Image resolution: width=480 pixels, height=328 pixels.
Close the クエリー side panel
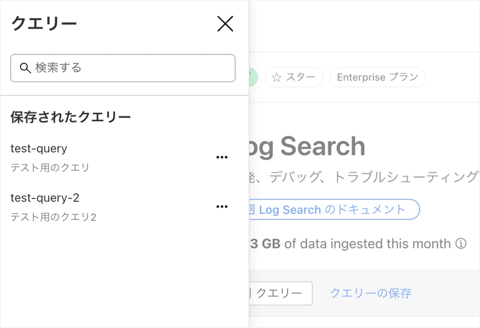point(225,24)
